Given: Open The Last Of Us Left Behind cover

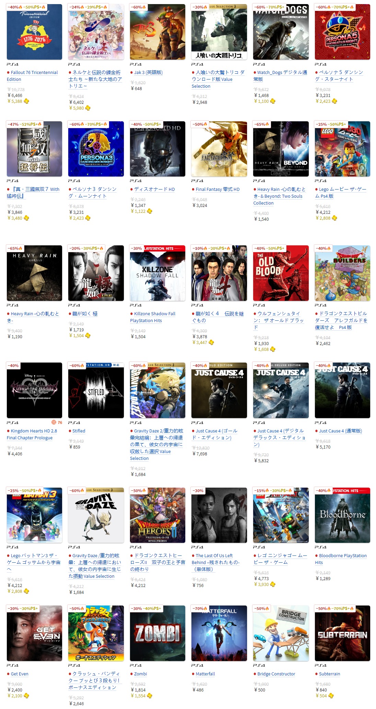Looking at the screenshot, I should tap(219, 515).
